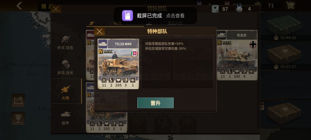Image resolution: width=311 pixels, height=140 pixels.
Task: Open the 步兵 战术 infantry tactics category
Action: [x=65, y=67]
